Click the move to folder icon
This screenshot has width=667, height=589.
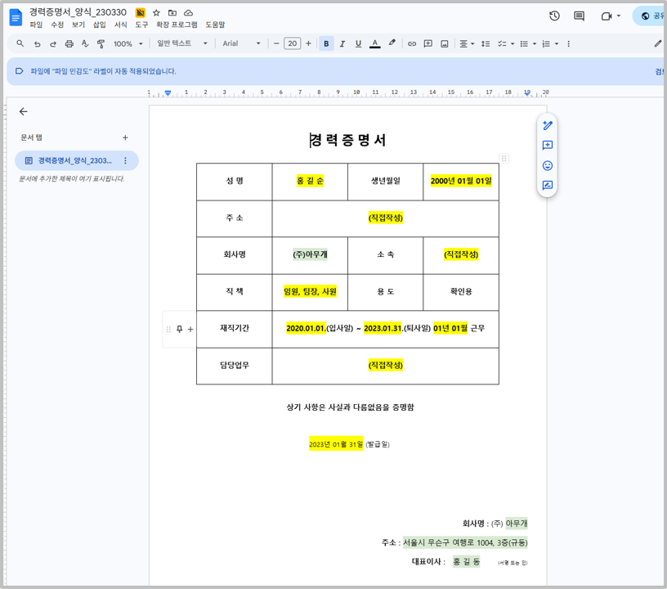[172, 13]
